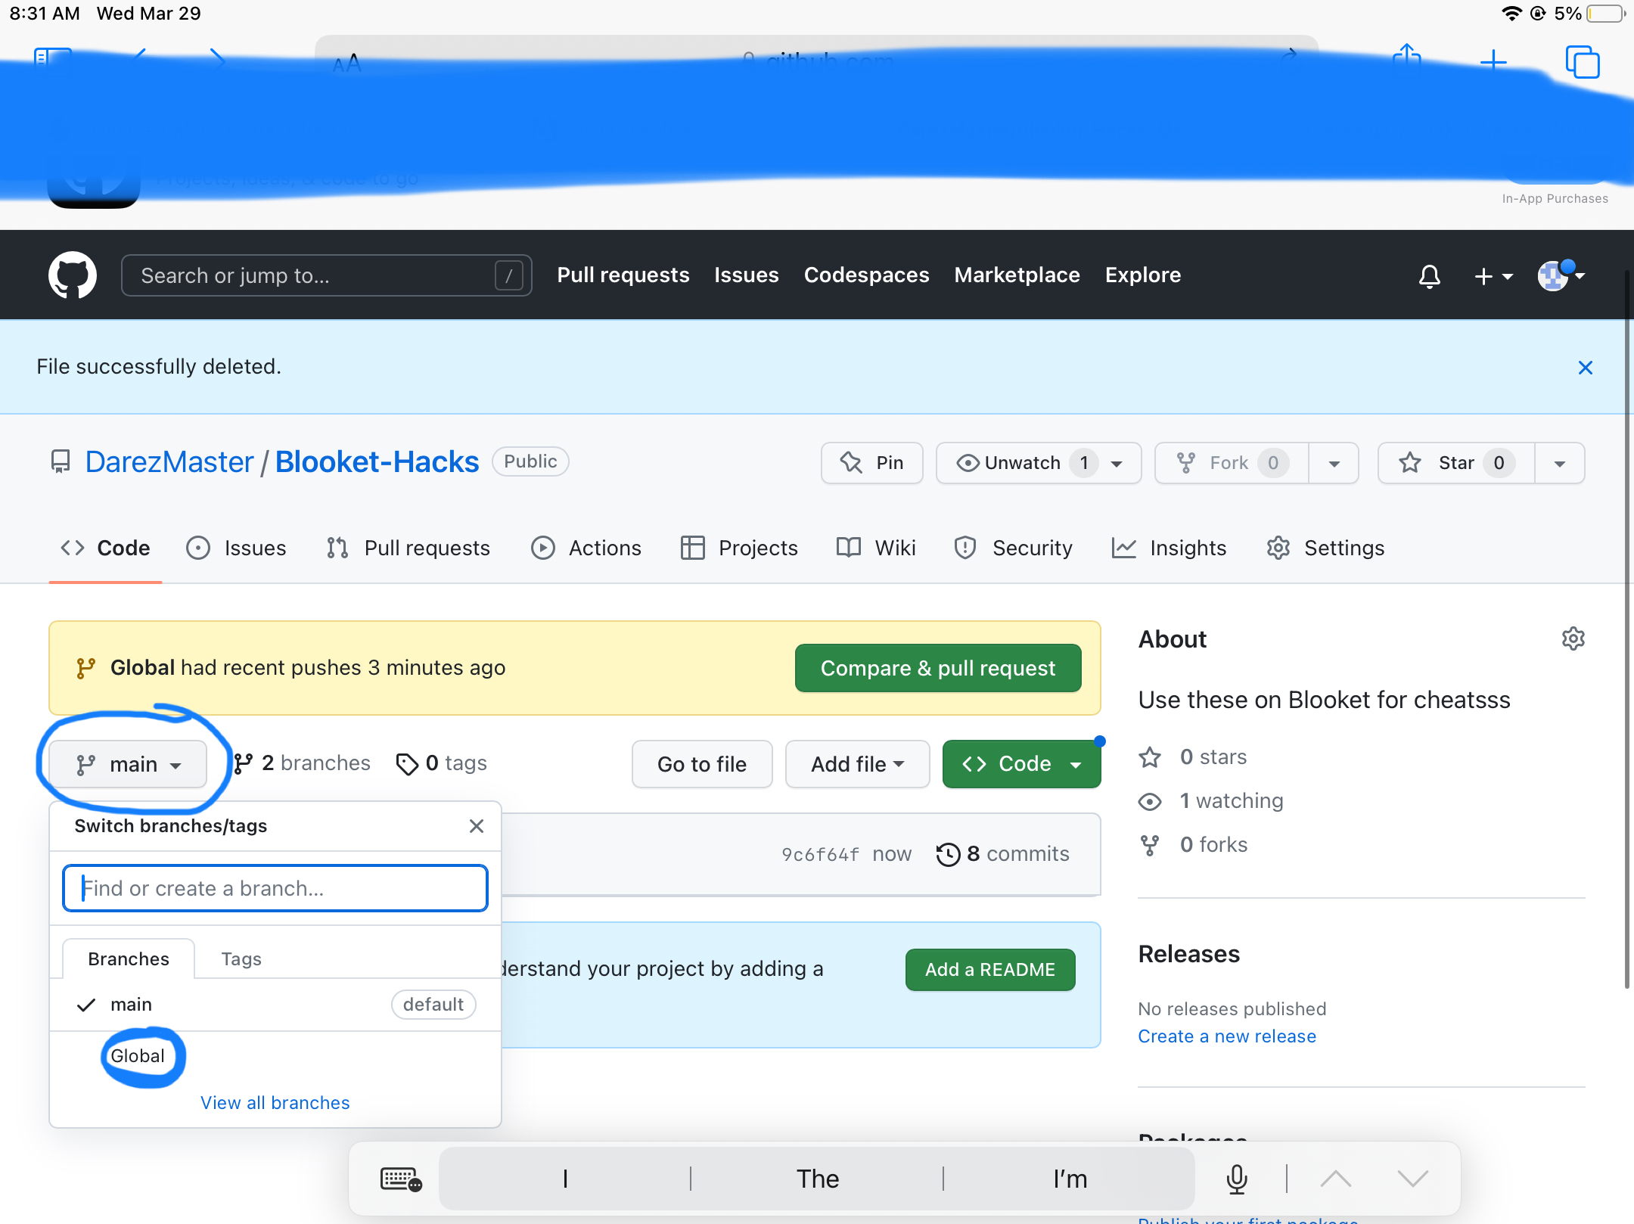Select the Insights tab
Screen dimensions: 1634x1224
(x=1170, y=548)
